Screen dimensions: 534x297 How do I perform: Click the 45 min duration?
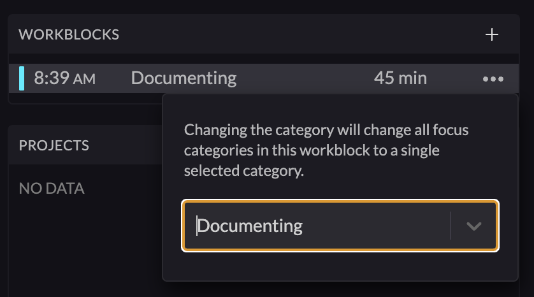pyautogui.click(x=400, y=78)
